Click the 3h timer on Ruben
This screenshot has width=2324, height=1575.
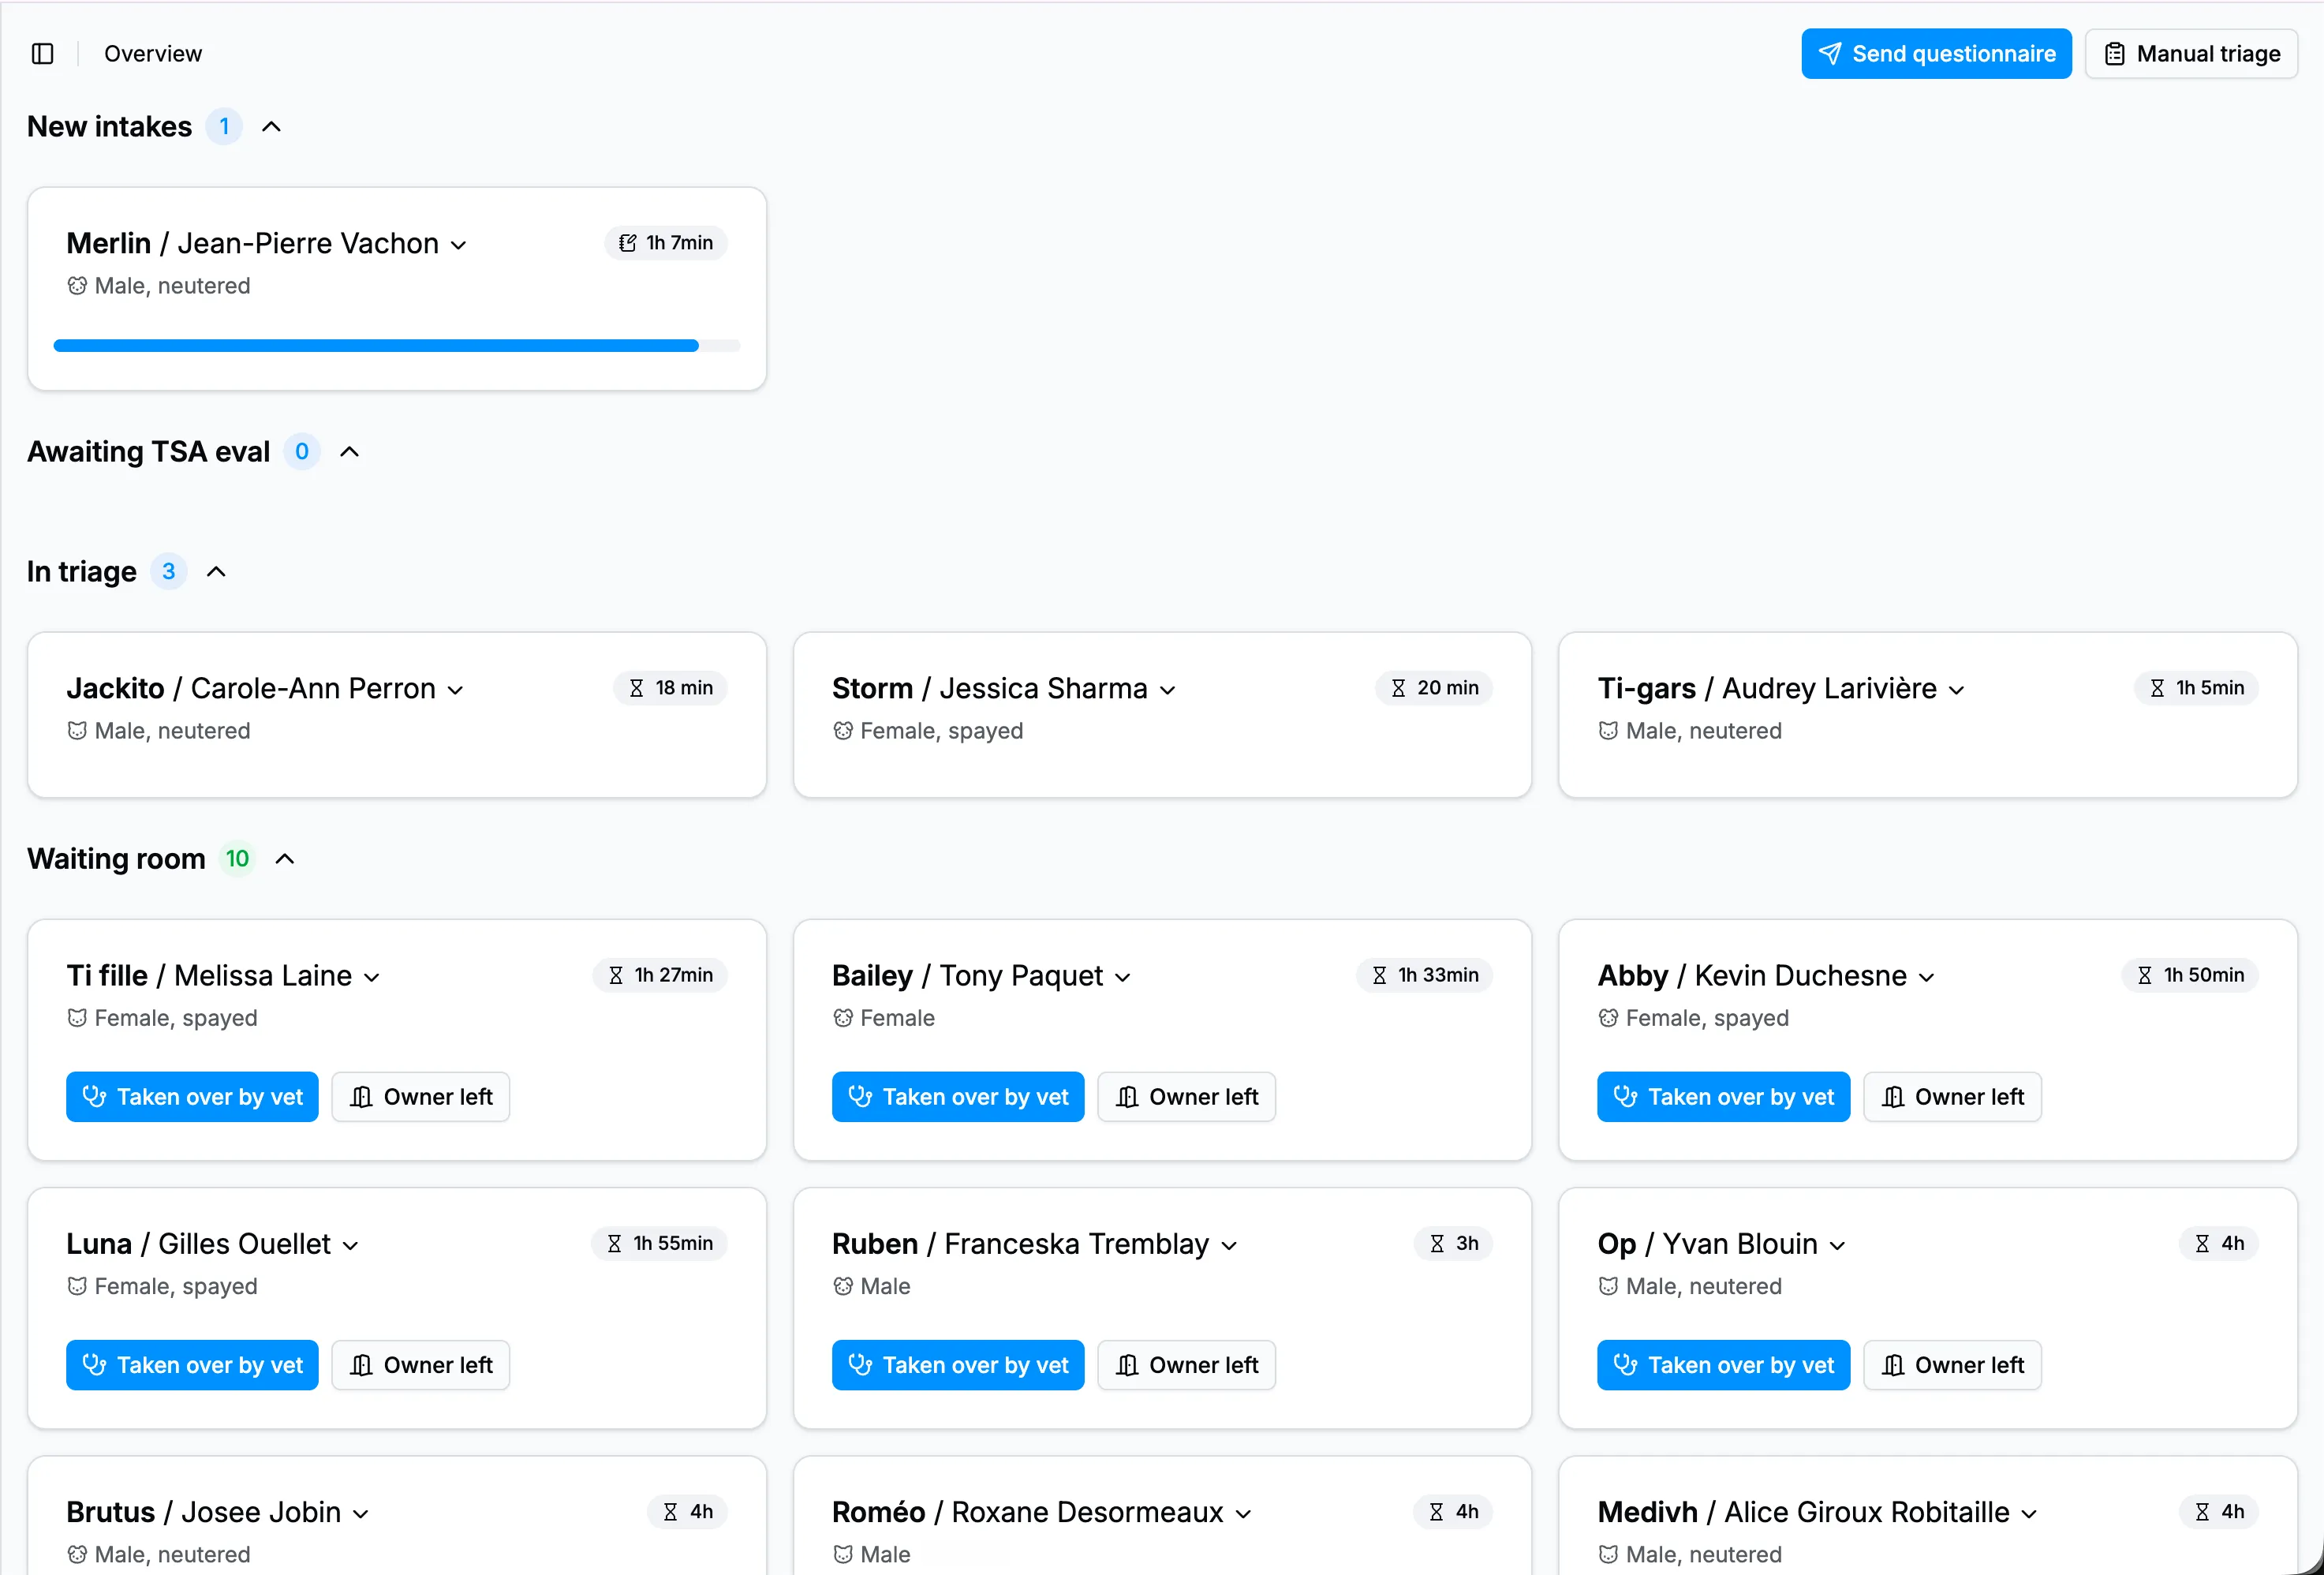pos(1454,1243)
